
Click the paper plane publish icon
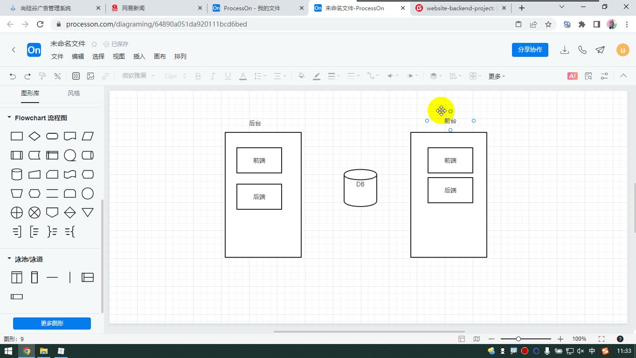pos(600,50)
